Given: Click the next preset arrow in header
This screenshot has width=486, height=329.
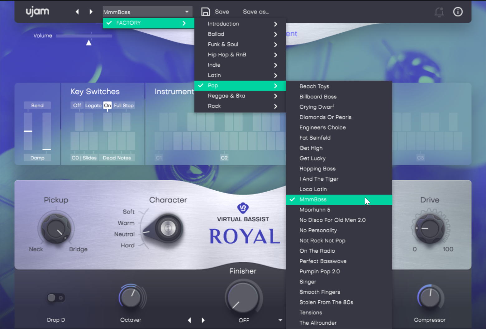Looking at the screenshot, I should 91,12.
